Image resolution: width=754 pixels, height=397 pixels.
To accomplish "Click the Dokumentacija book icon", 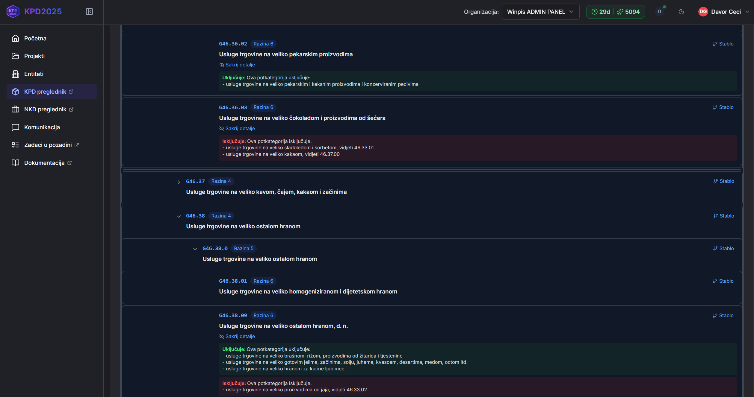I will coord(15,163).
